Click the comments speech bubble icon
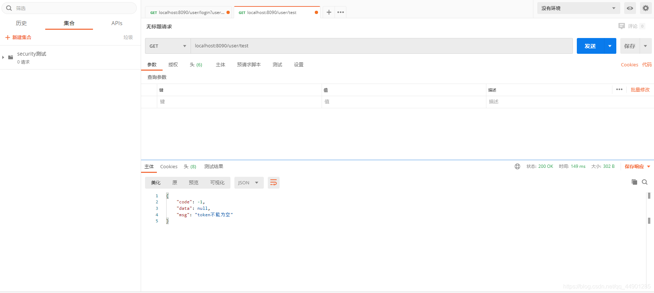Viewport: 654px width, 293px height. click(x=622, y=26)
